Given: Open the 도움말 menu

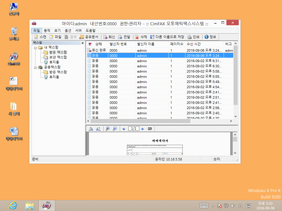Looking at the screenshot, I should click(x=90, y=30).
